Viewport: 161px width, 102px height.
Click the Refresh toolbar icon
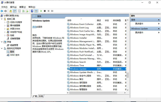coord(23,11)
